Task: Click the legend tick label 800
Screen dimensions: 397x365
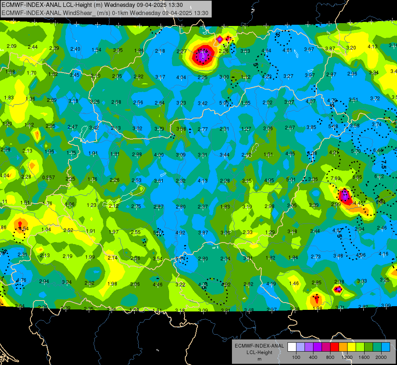Action: (x=330, y=357)
